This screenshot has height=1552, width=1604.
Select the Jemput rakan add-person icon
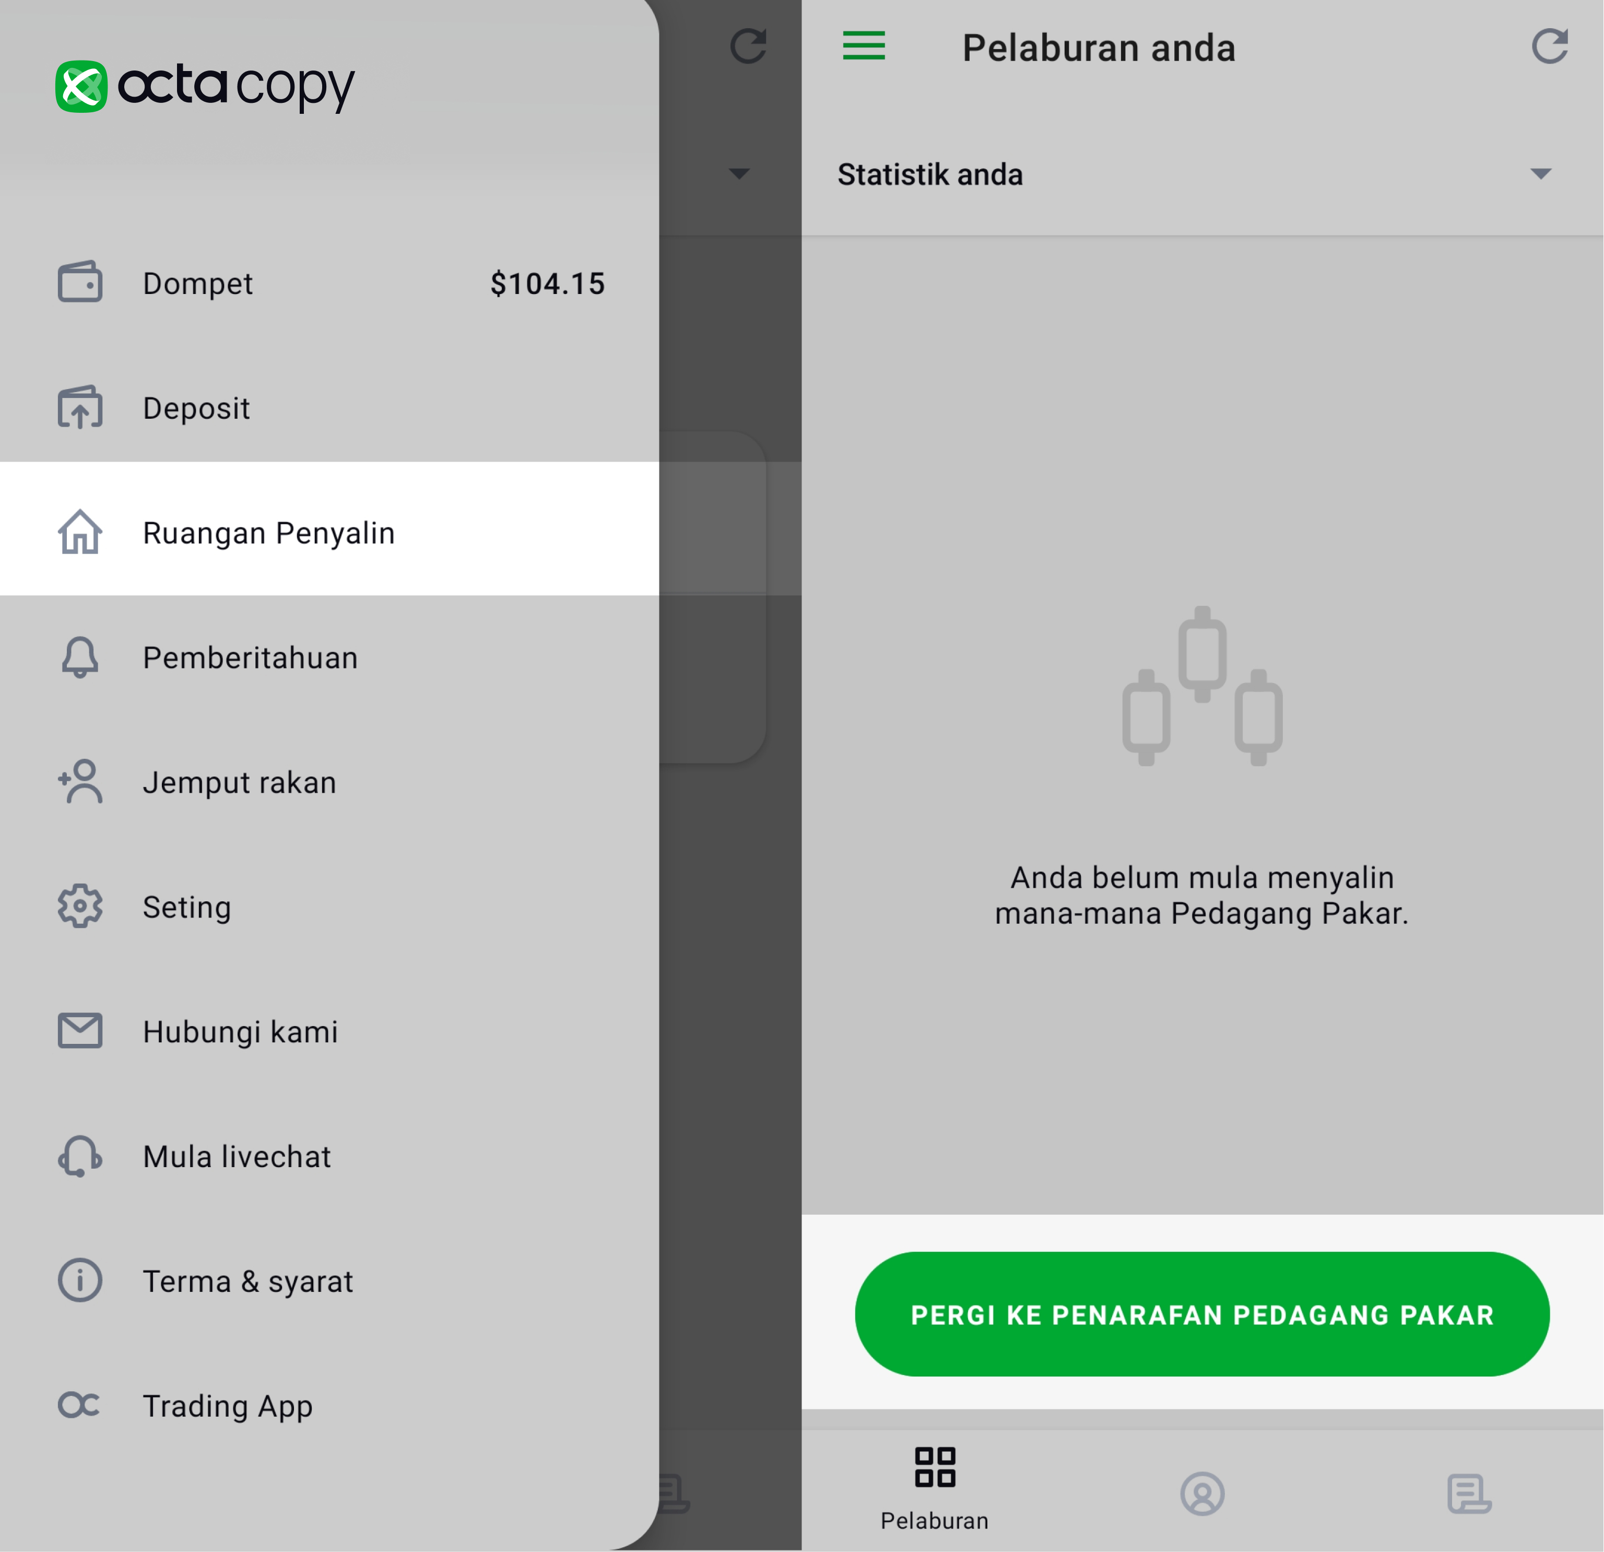[80, 781]
